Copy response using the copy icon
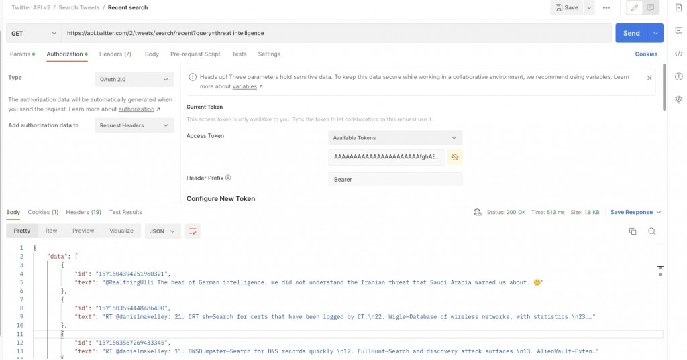This screenshot has height=360, width=687. [633, 231]
